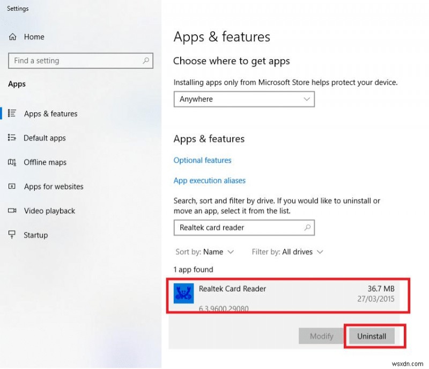Click the Realtek Card Reader app icon

point(183,293)
